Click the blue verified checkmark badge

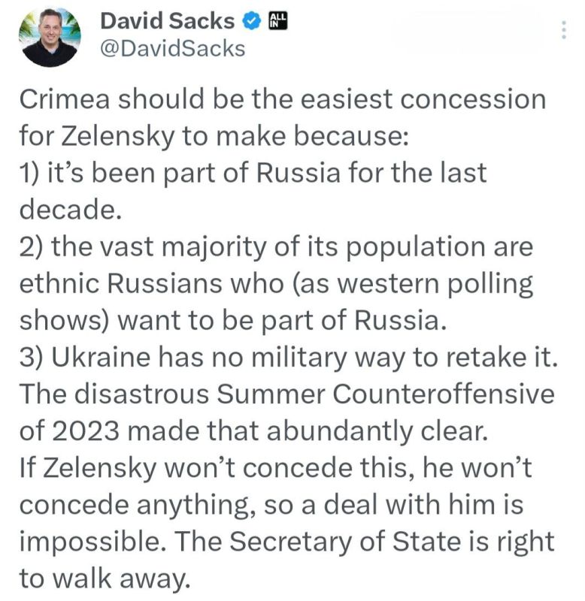(x=251, y=21)
